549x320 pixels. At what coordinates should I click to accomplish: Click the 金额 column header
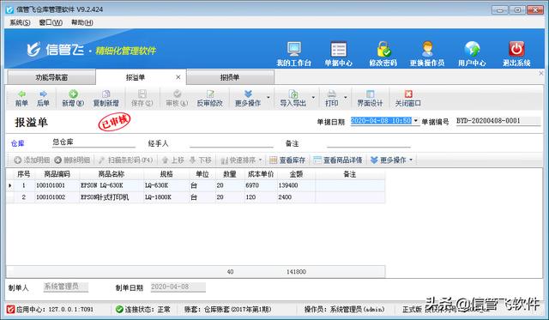tap(296, 174)
